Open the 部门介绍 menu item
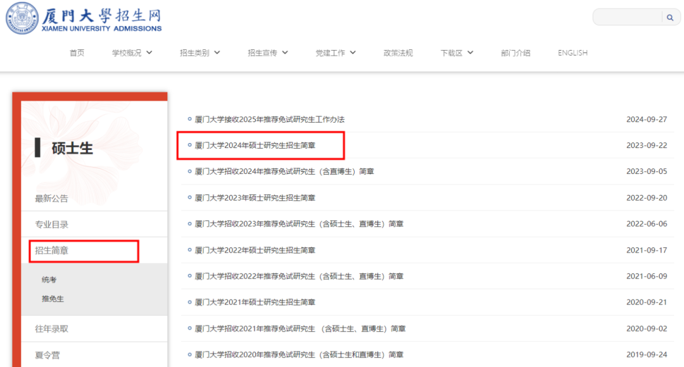The height and width of the screenshot is (367, 684). click(x=516, y=53)
